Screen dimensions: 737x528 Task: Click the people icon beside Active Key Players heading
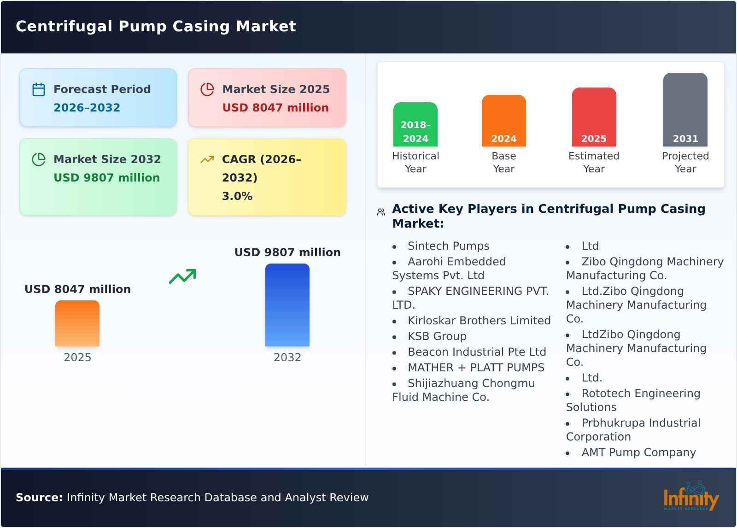pos(380,211)
